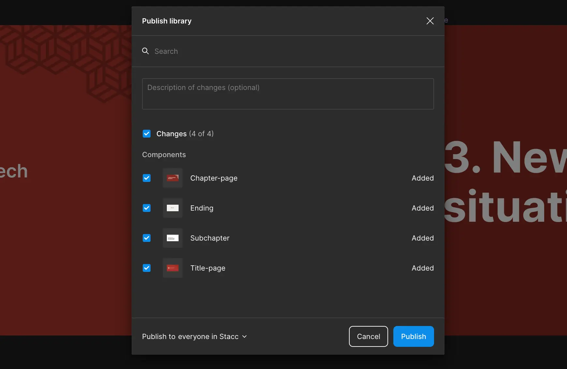Untick the Title-page checkbox
This screenshot has height=369, width=567.
pos(147,268)
